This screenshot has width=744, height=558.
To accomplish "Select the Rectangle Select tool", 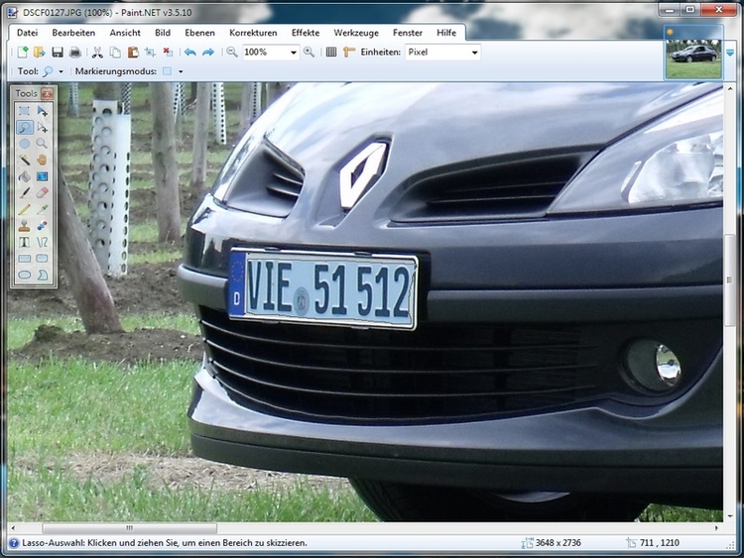I will (24, 111).
